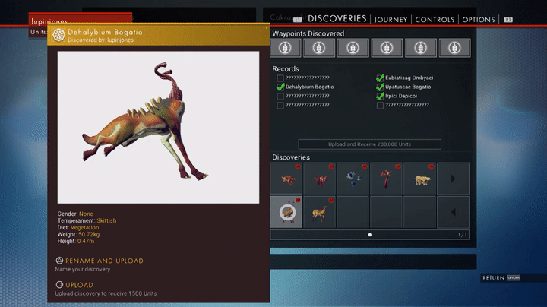Toggle the Dehalybium Bogatio record checkbox
Screen dimensions: 547x307
point(280,87)
